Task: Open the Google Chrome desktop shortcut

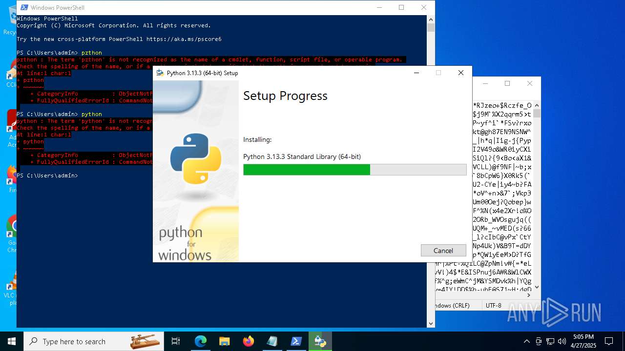Action: 12,234
